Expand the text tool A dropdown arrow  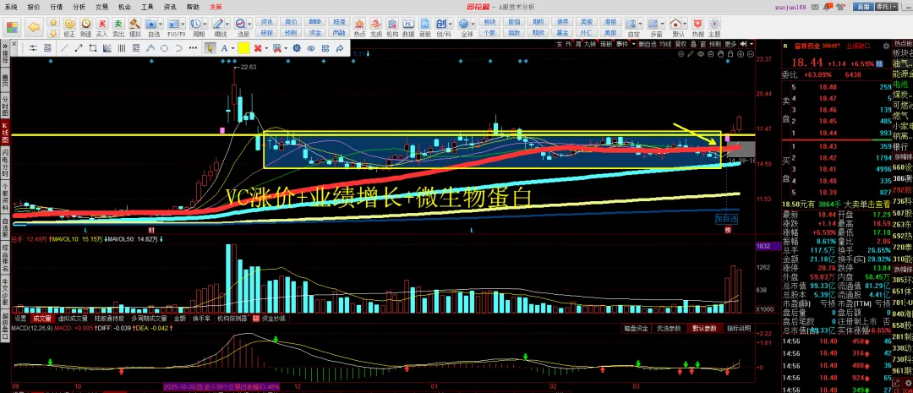pyautogui.click(x=232, y=47)
